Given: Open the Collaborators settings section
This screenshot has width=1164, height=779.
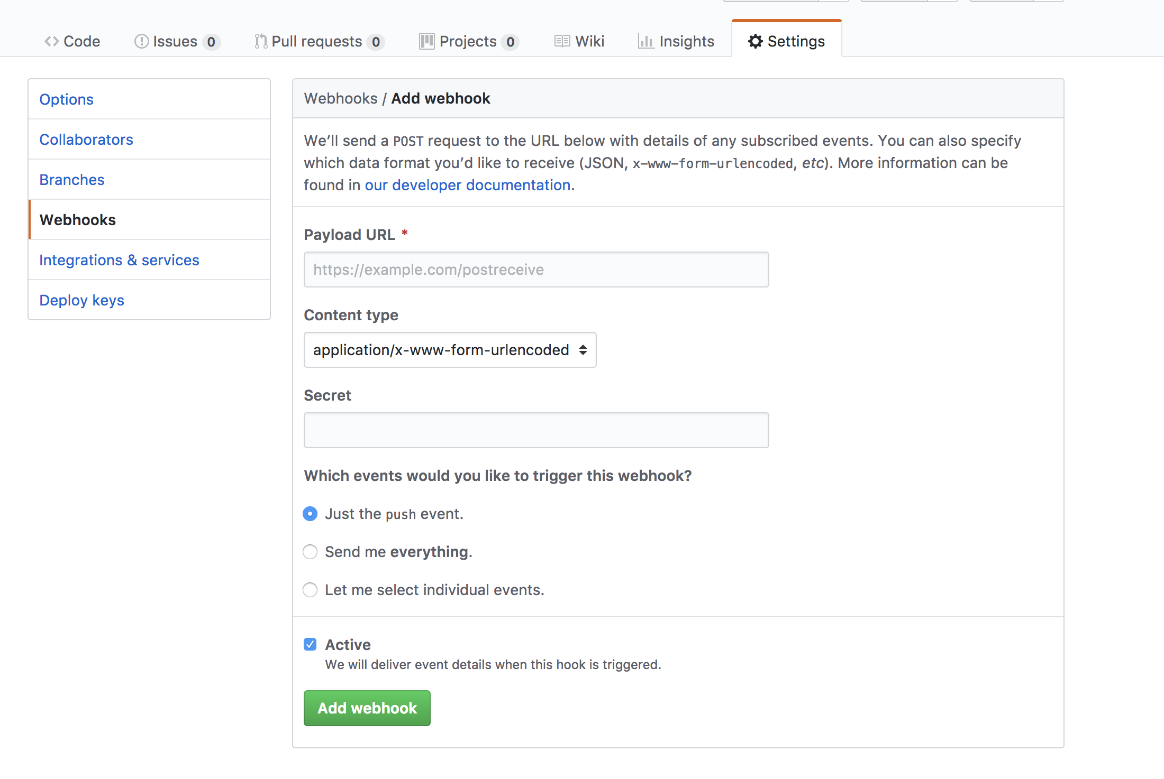Looking at the screenshot, I should coord(86,140).
